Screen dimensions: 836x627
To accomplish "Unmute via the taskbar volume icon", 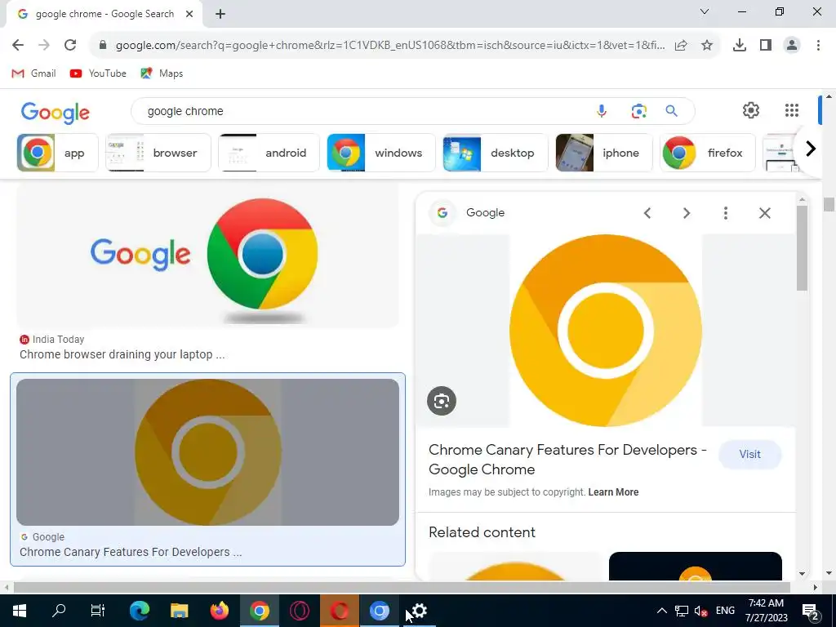I will pos(700,611).
